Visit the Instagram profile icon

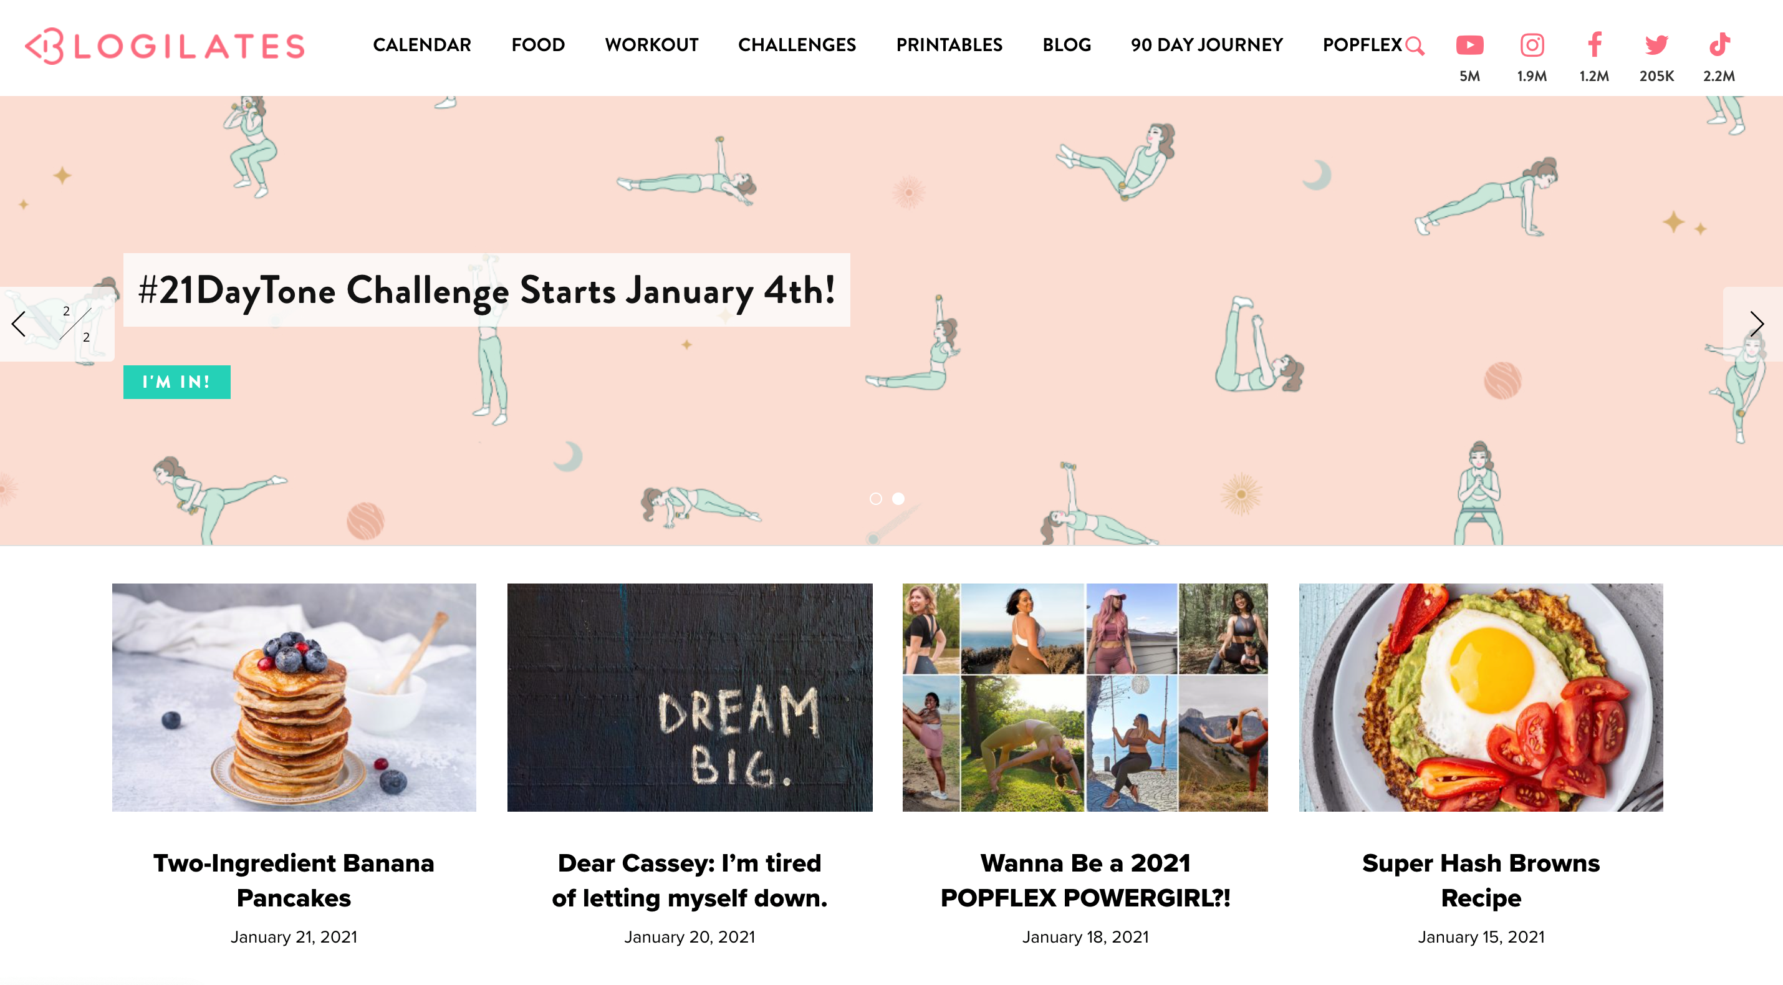pos(1532,45)
